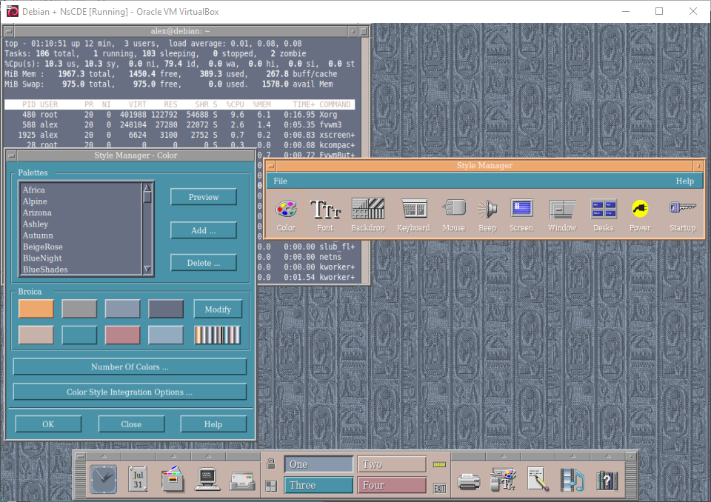Open the Font settings icon

[x=325, y=210]
